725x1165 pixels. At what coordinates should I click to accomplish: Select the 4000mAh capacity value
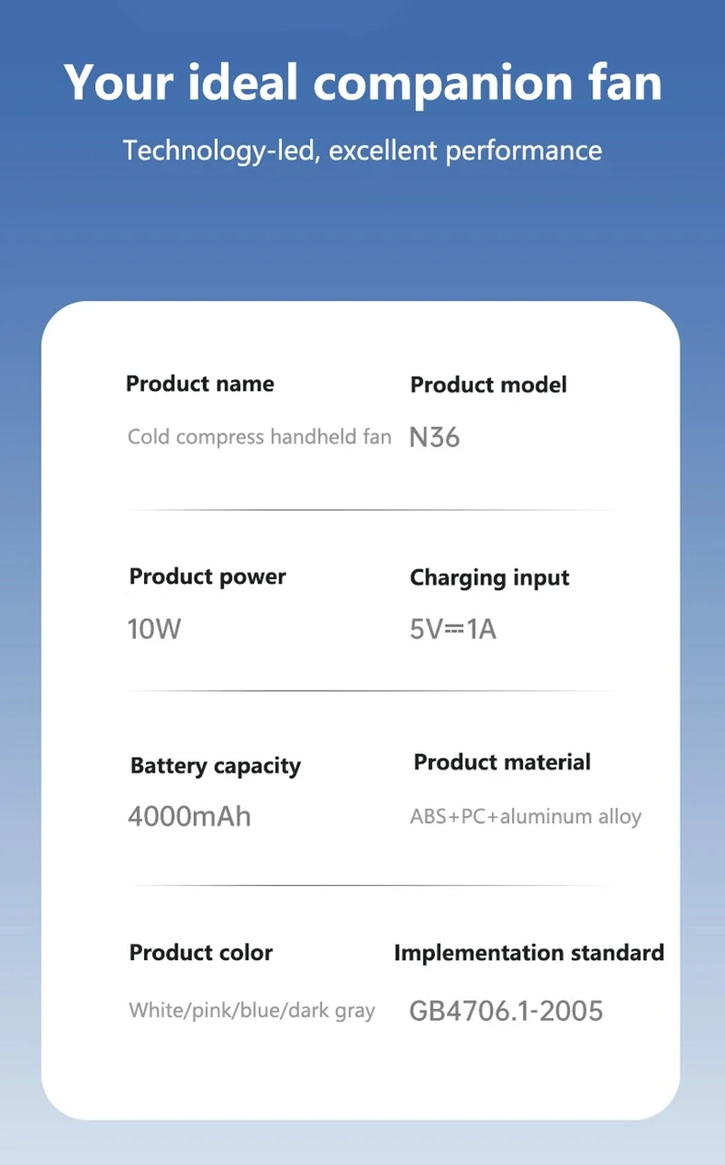click(x=189, y=816)
